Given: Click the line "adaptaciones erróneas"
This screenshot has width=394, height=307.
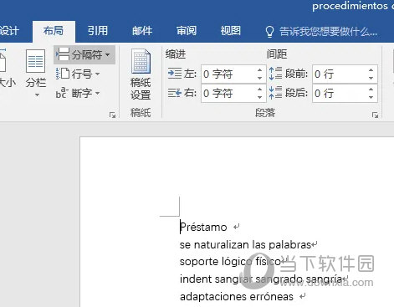Looking at the screenshot, I should pyautogui.click(x=237, y=296).
